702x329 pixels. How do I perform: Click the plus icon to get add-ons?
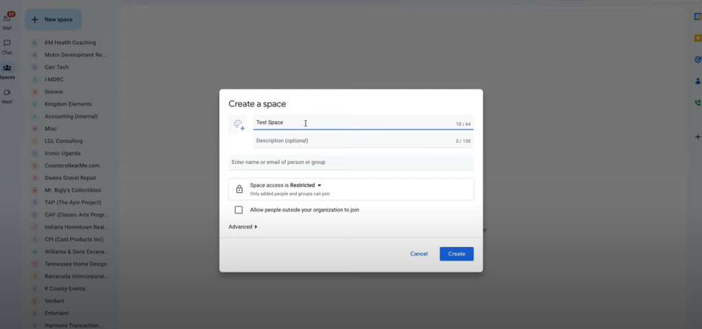(x=697, y=137)
